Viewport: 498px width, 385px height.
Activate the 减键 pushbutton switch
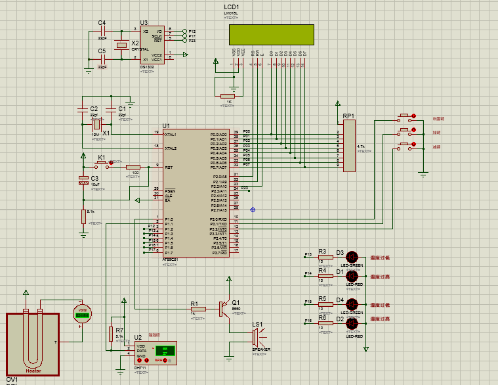coord(404,147)
